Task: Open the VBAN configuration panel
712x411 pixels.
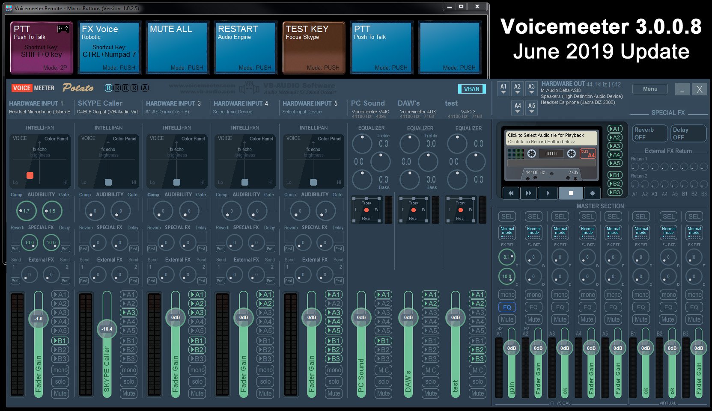Action: click(472, 89)
